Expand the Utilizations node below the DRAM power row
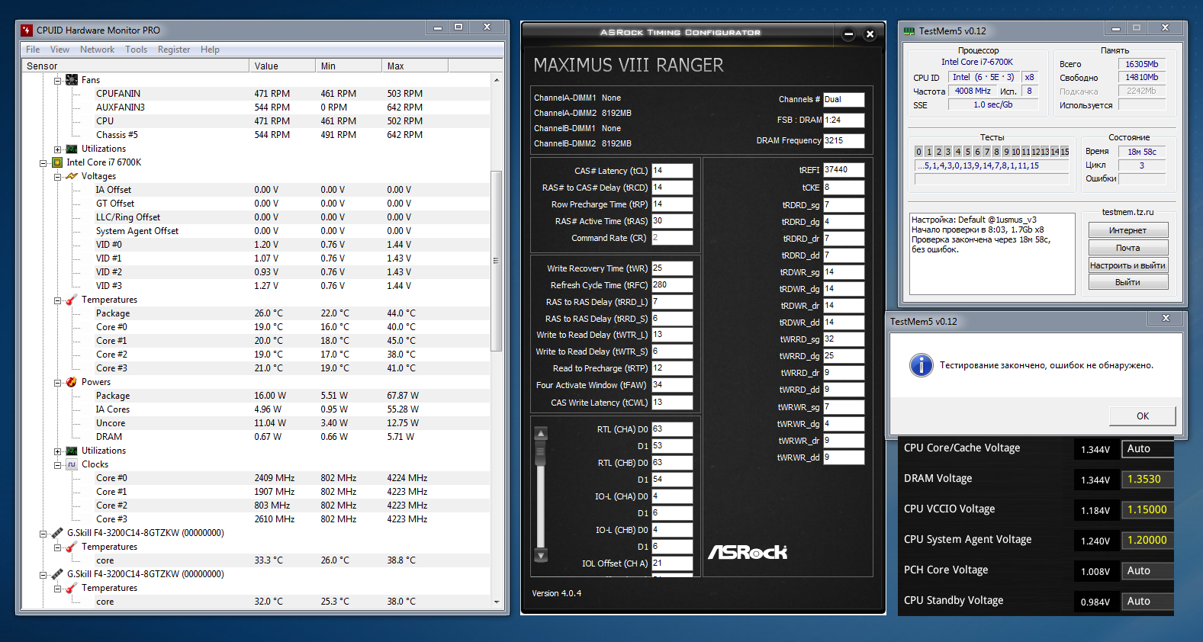The width and height of the screenshot is (1203, 642). point(57,451)
